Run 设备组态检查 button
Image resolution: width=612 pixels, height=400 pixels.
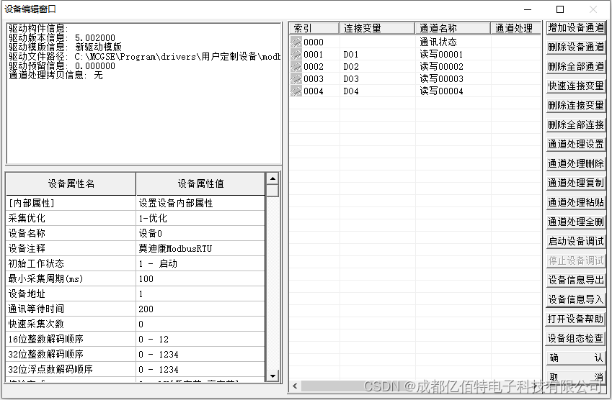point(576,338)
